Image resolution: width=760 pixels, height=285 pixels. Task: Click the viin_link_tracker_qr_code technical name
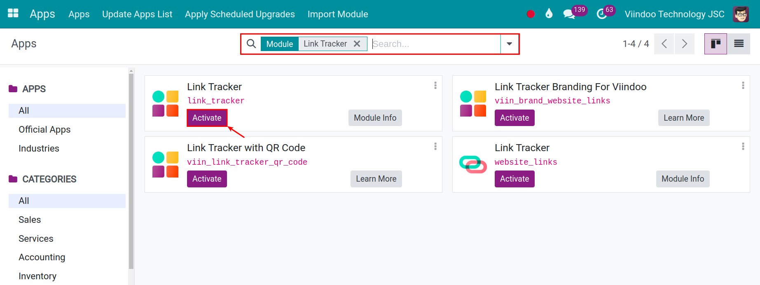pos(247,162)
